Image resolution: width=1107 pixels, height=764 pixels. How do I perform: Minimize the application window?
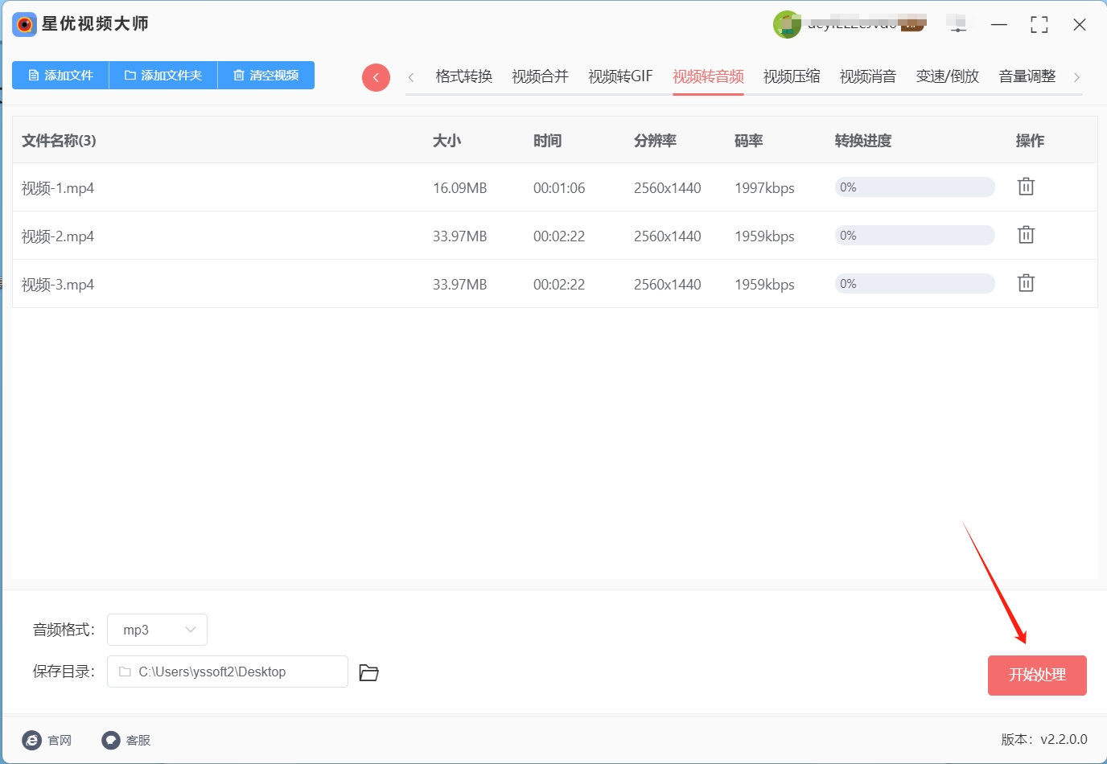pos(999,25)
